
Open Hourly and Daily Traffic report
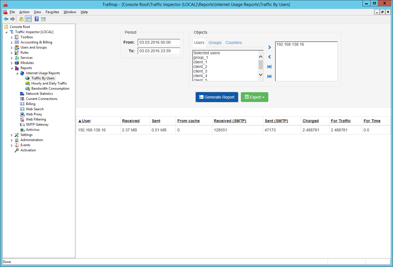point(49,83)
